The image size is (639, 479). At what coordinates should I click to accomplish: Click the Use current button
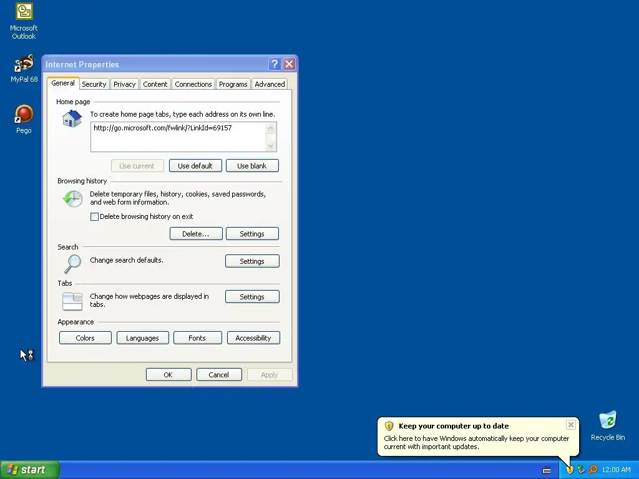click(x=137, y=166)
